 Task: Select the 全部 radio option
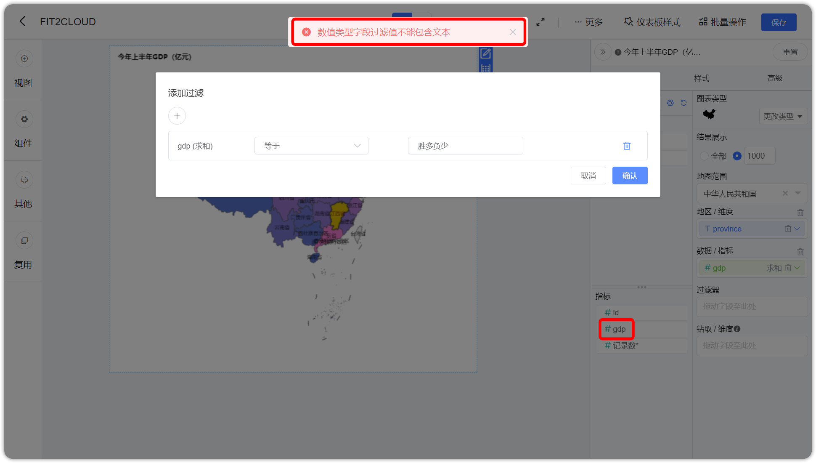click(x=705, y=156)
